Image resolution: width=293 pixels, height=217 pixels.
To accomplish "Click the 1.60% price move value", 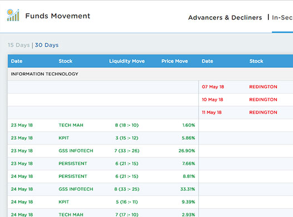I will (x=189, y=125).
